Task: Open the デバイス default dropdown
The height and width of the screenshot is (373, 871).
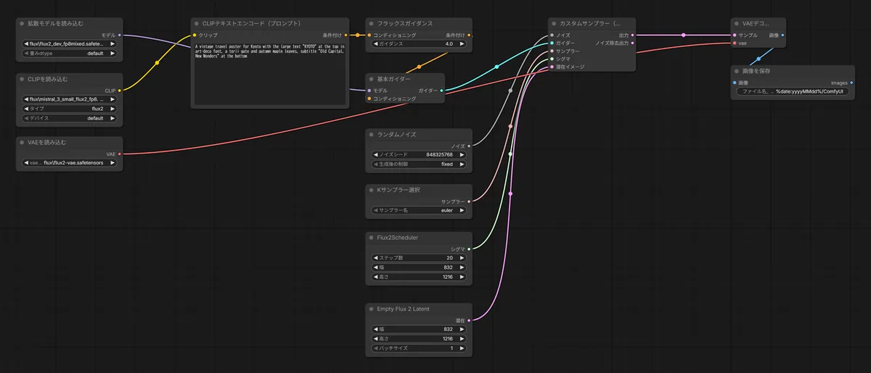Action: (70, 119)
